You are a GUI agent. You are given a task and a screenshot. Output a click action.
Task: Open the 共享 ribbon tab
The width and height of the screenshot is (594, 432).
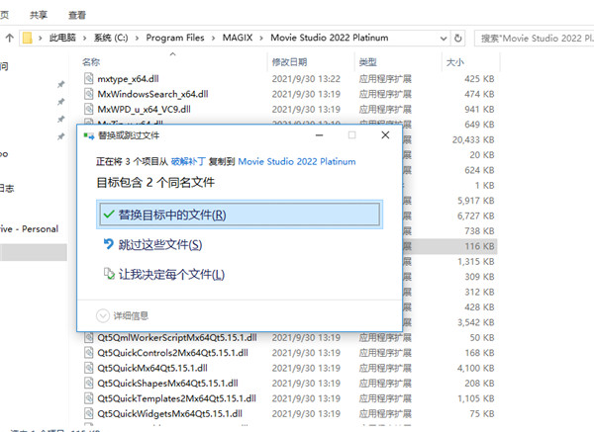click(39, 15)
